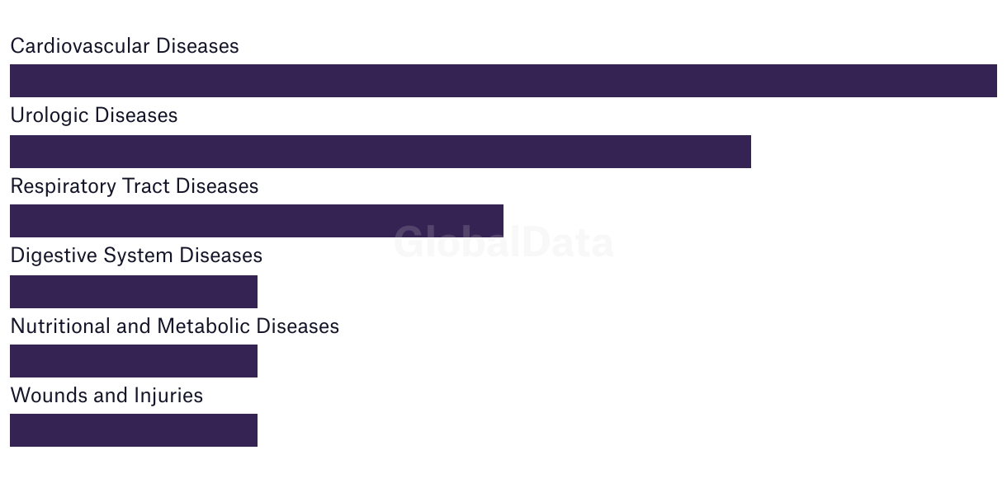Click the Cardiovascular Diseases label text
Viewport: 1007px width, 483px height.
[x=125, y=46]
